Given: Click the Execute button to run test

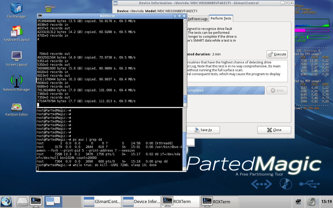Looking at the screenshot, I should tap(277, 54).
